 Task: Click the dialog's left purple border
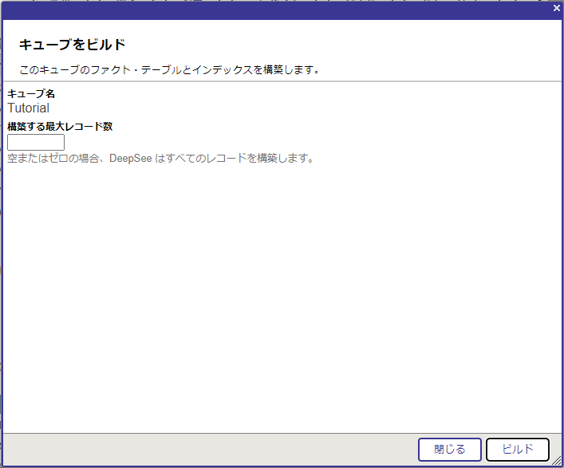(2, 239)
